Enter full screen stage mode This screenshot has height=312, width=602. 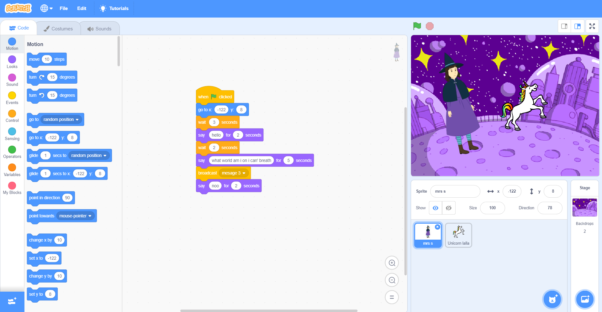click(x=592, y=26)
